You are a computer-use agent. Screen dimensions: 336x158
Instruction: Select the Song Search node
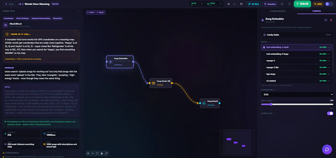click(210, 103)
